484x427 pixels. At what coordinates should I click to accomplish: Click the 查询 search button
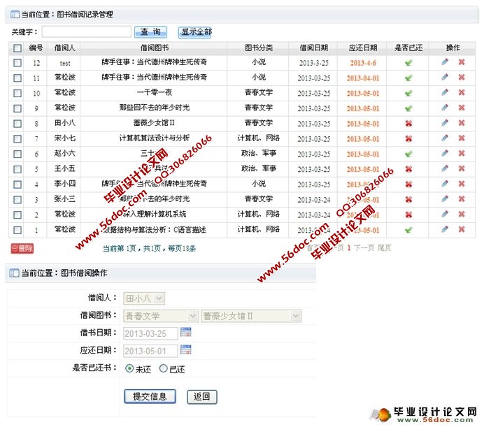[150, 32]
